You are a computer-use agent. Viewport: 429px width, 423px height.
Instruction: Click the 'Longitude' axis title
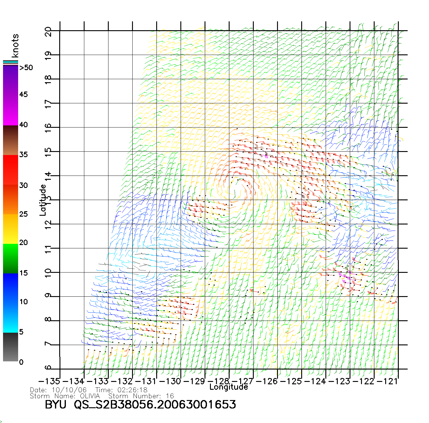coord(229,387)
